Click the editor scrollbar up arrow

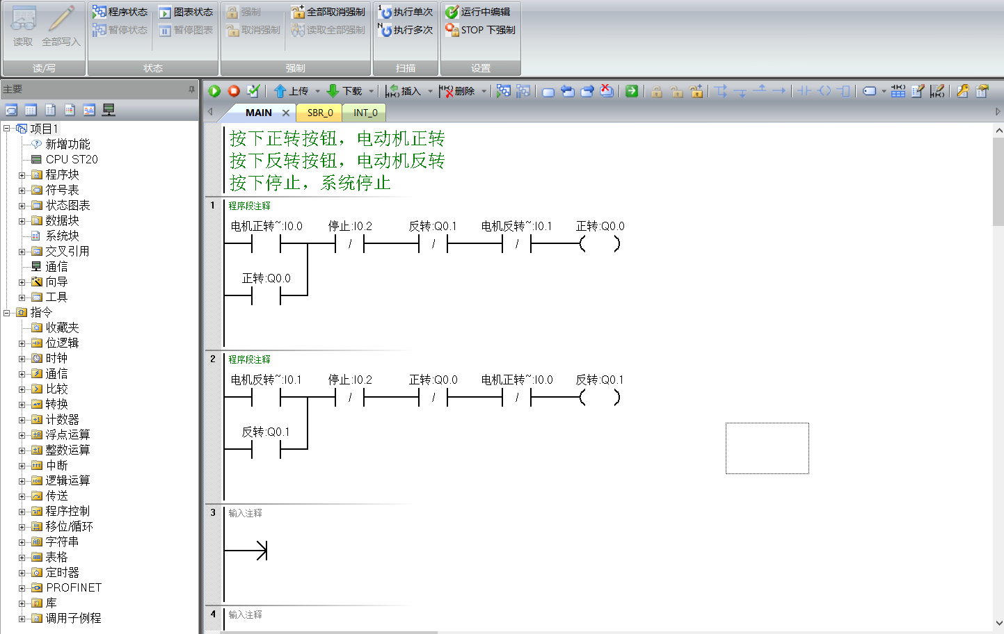998,131
